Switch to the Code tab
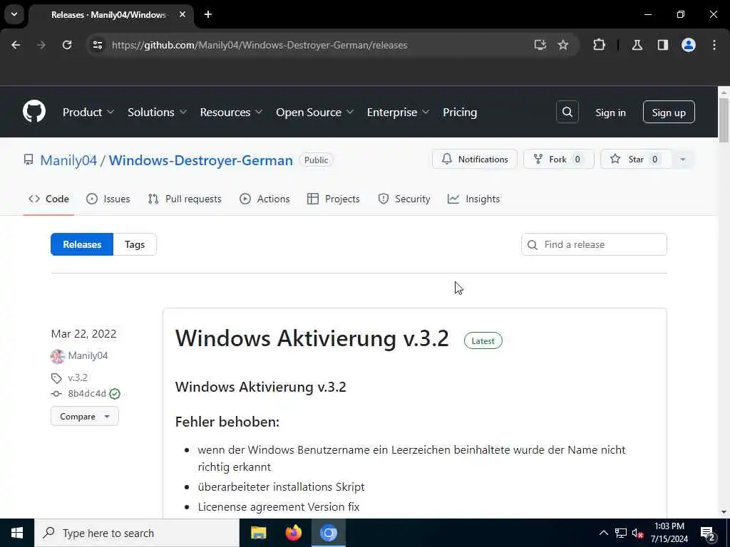Screen dimensions: 730x547 point(48,199)
